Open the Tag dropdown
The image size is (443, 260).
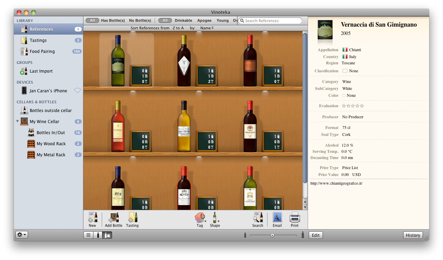point(200,219)
